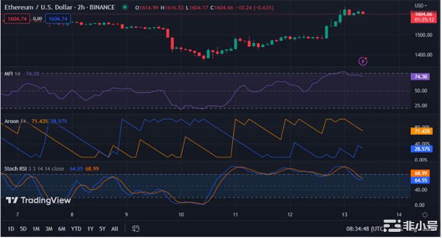Click the red sell price 1604.74 button
Screen dimensions: 442x238
17,19
